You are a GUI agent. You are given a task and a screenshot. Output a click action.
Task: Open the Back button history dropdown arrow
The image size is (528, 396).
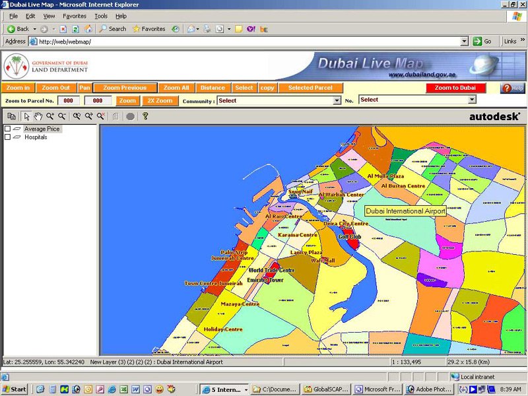point(34,29)
